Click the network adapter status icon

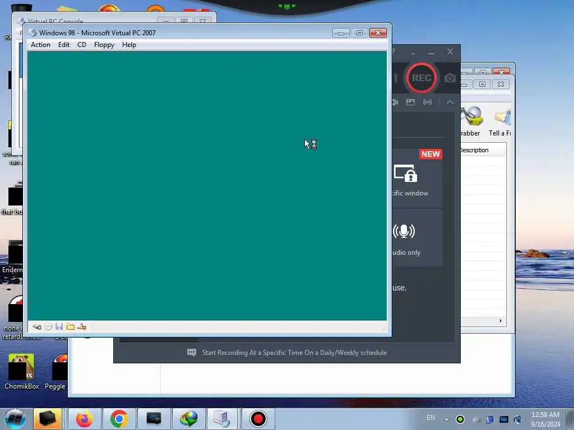[82, 327]
